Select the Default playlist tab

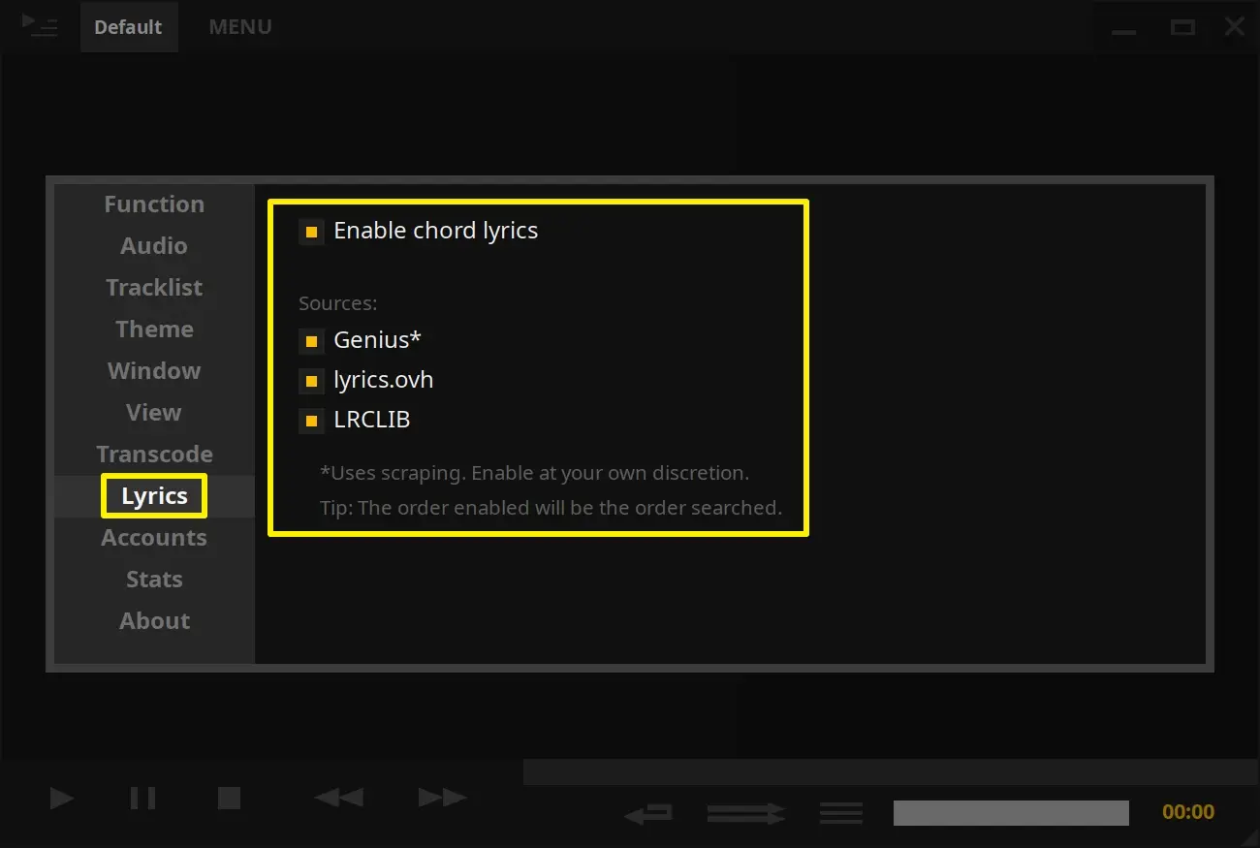point(128,27)
